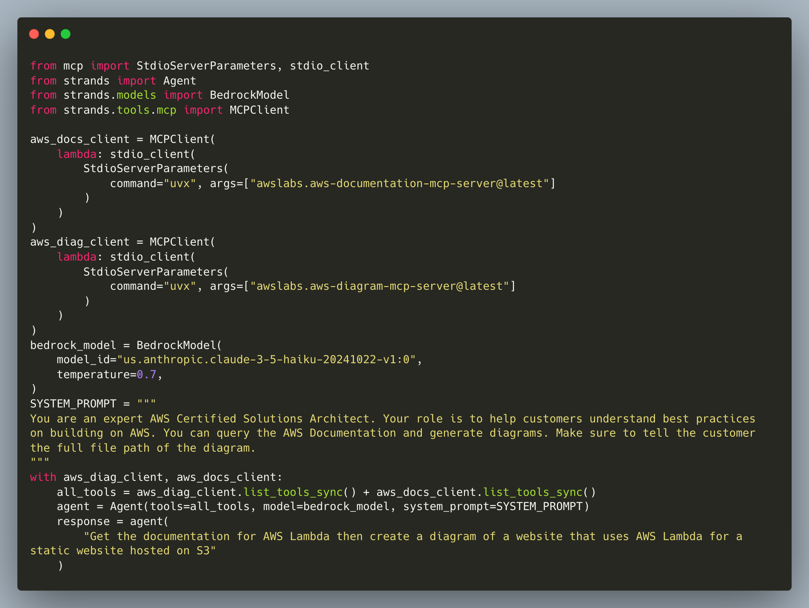Click 'model=bedrock_model' in the Agent call

click(x=326, y=507)
